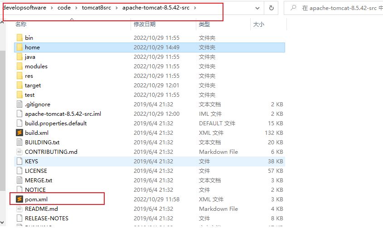Sort by 类型 column header

[204, 24]
